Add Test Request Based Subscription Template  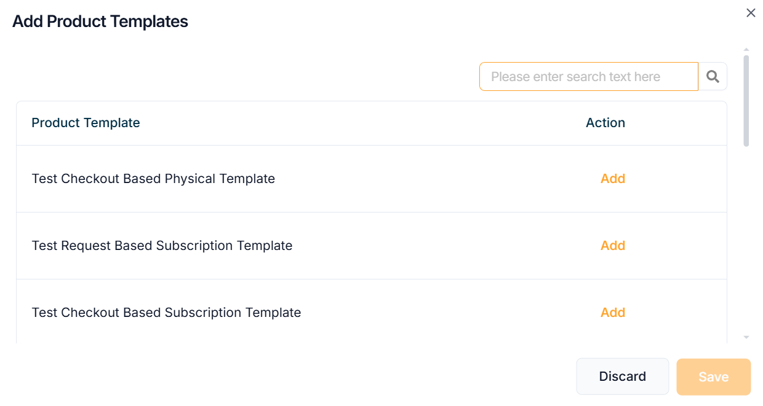coord(613,246)
